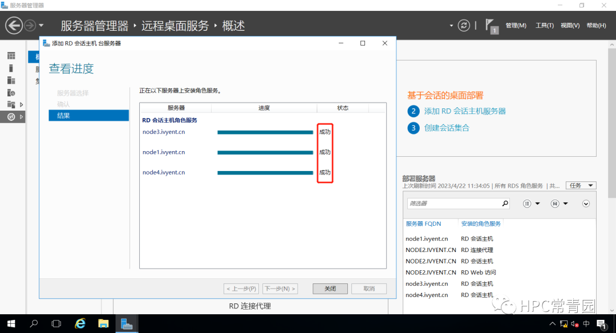The image size is (616, 333).
Task: Click the 取消 button
Action: coord(369,289)
